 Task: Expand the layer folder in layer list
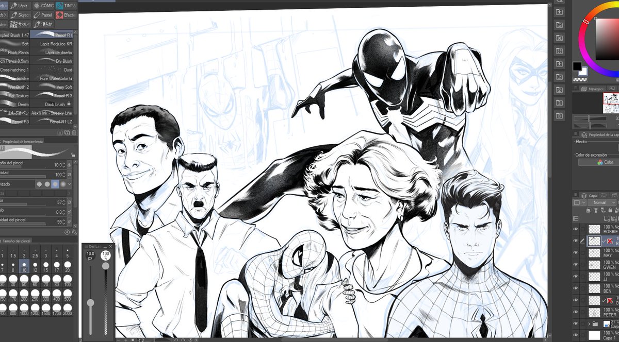coord(589,324)
